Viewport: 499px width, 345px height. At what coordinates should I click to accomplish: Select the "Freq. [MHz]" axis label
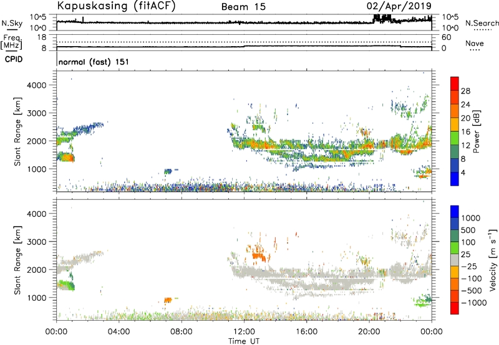coord(11,42)
